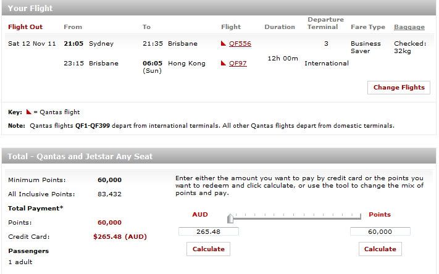This screenshot has width=439, height=274.
Task: Click Calculate under the AUD field
Action: 208,249
